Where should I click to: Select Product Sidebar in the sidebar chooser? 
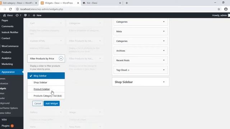[x=46, y=89]
